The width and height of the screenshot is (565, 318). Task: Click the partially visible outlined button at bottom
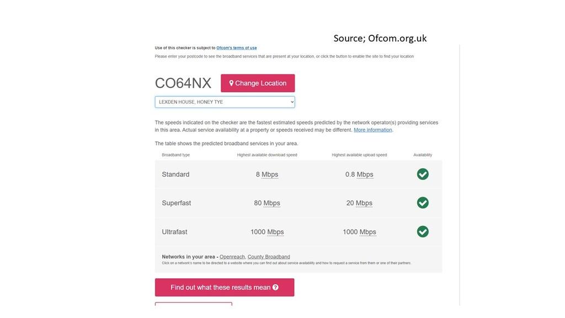[x=193, y=304]
